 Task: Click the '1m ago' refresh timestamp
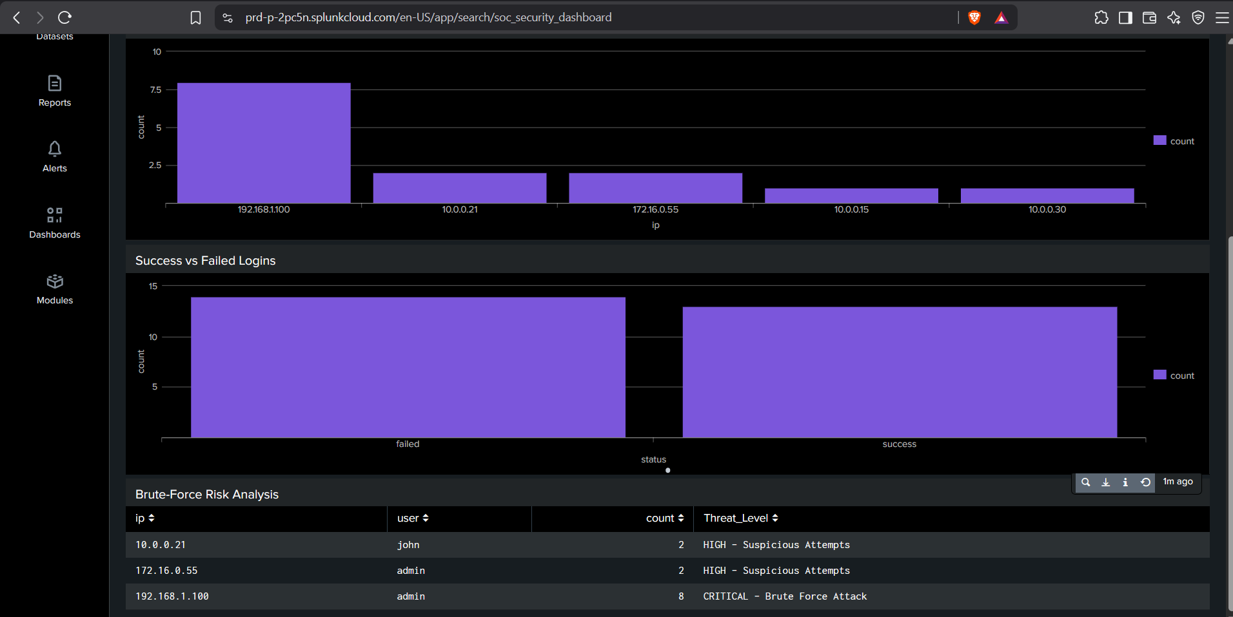(x=1178, y=482)
